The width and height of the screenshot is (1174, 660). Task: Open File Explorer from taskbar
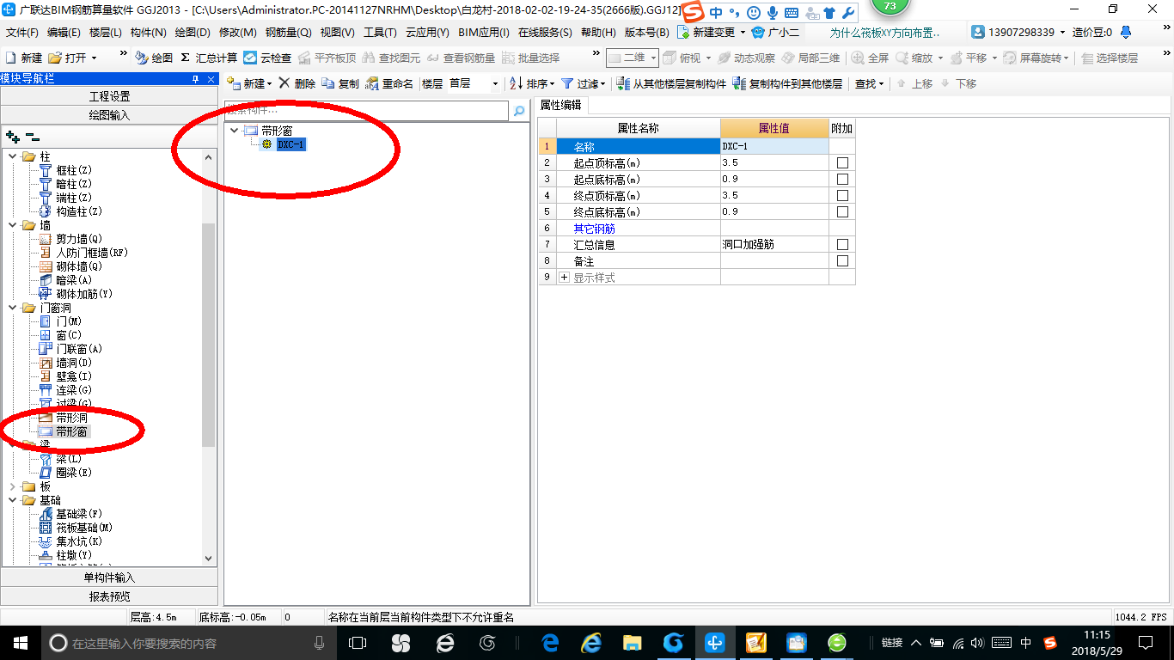pyautogui.click(x=633, y=642)
